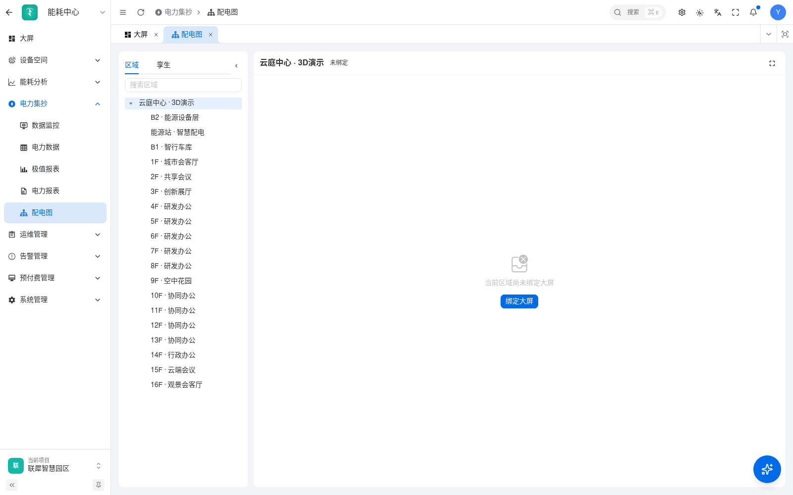Open settings via the gear icon

click(x=682, y=12)
